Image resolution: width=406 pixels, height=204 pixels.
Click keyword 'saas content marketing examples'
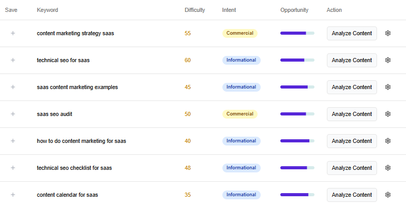(x=77, y=88)
